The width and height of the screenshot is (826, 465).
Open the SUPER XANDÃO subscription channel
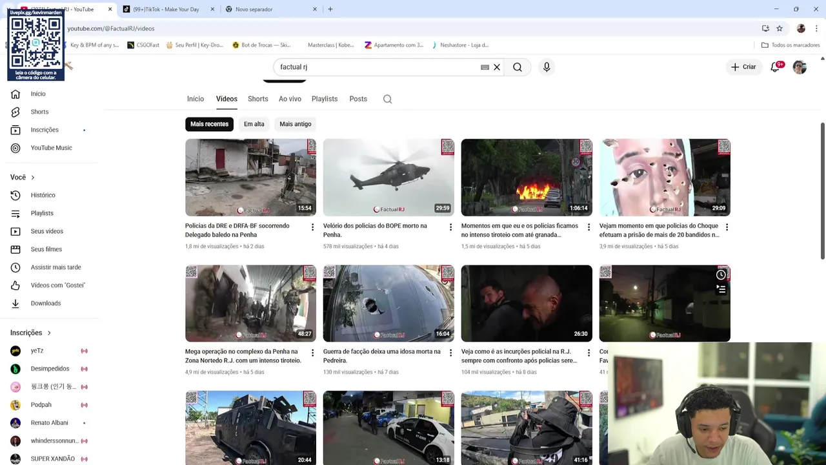[52, 459]
